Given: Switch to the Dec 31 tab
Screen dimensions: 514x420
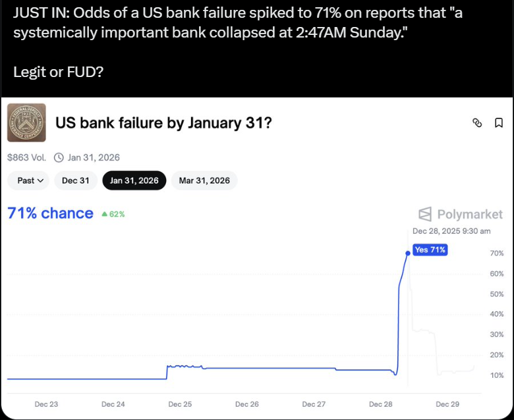Looking at the screenshot, I should [76, 180].
